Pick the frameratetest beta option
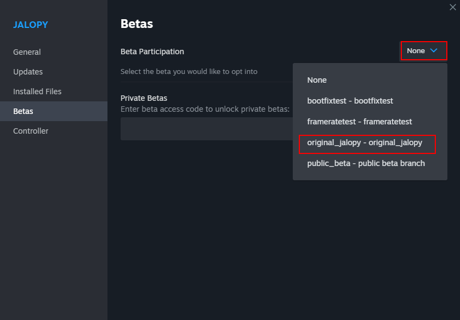460x320 pixels. coord(359,122)
